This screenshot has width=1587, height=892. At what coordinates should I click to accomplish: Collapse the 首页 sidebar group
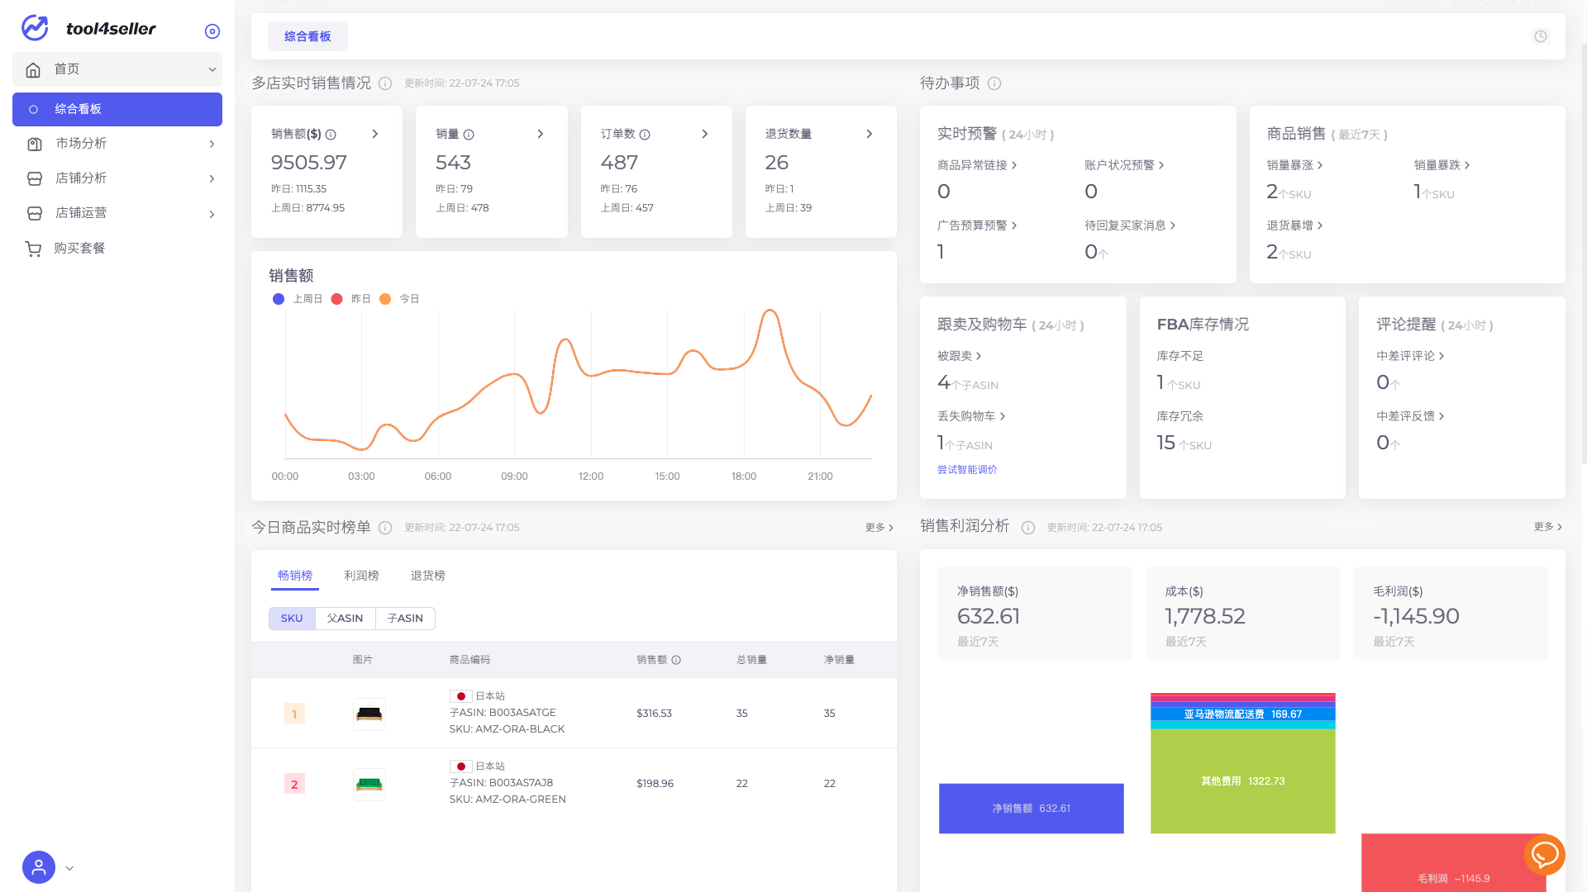tap(212, 69)
